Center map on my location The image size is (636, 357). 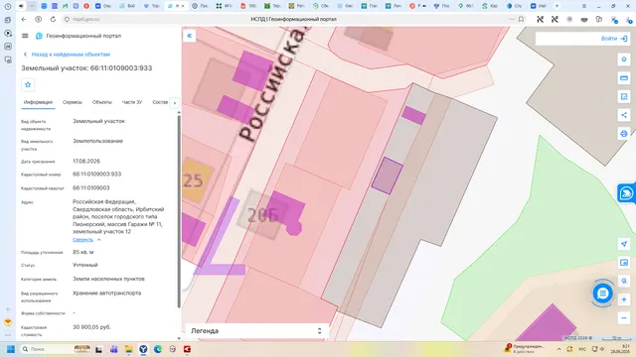click(x=624, y=244)
